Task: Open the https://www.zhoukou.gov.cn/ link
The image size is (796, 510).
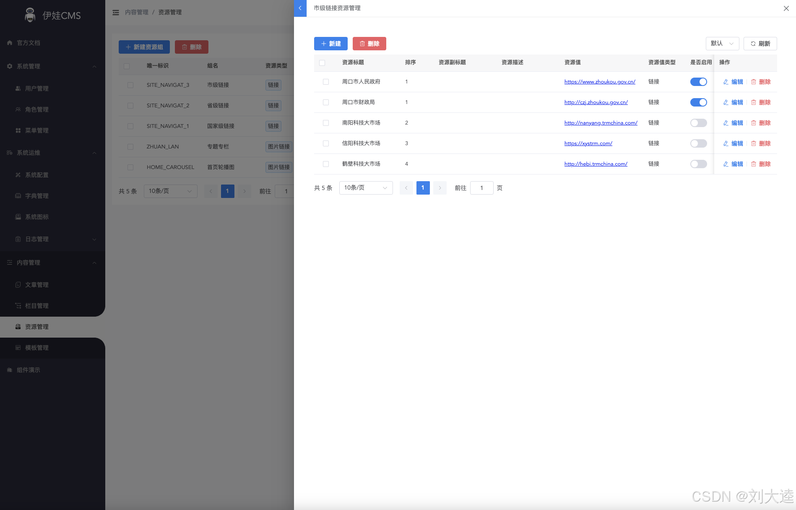Action: (x=600, y=82)
